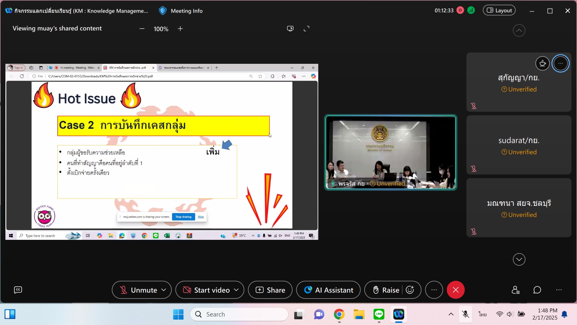Open the closed captions icon

[x=18, y=290]
